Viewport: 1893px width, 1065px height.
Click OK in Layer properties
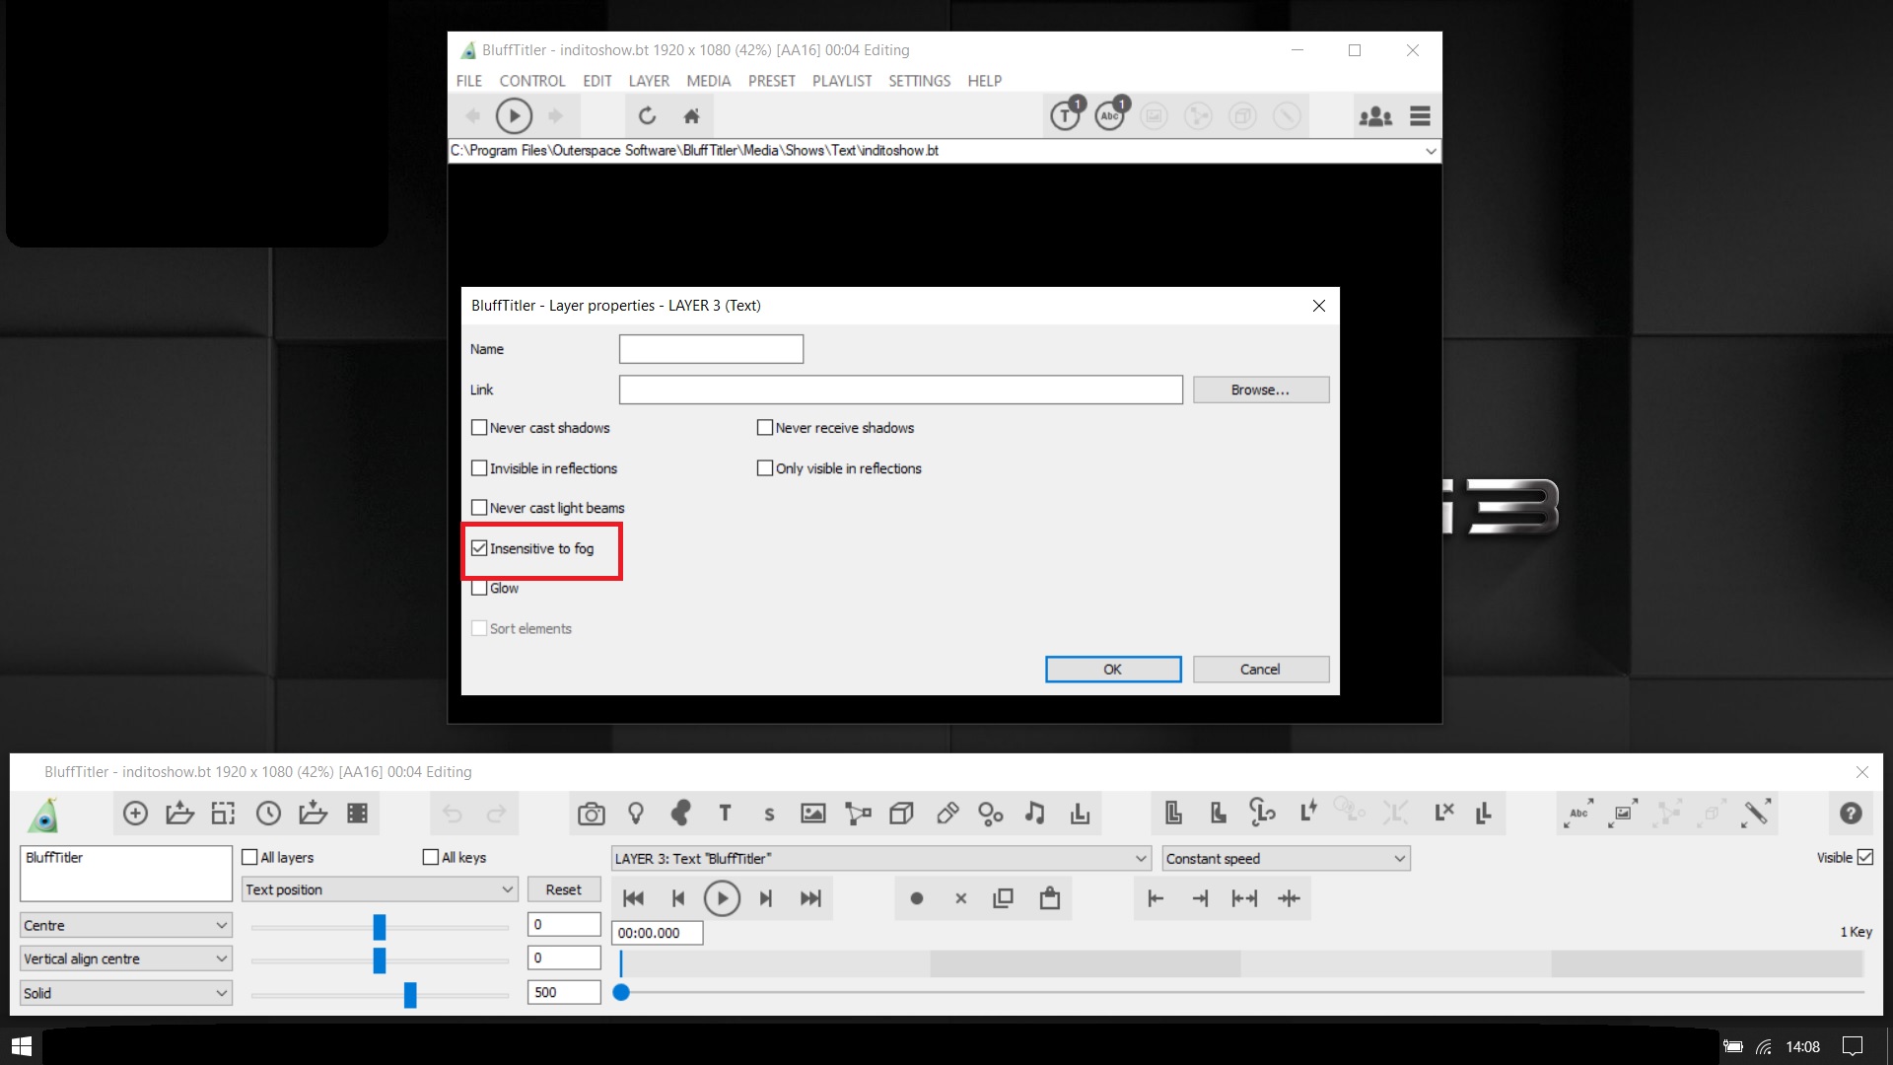(x=1113, y=670)
